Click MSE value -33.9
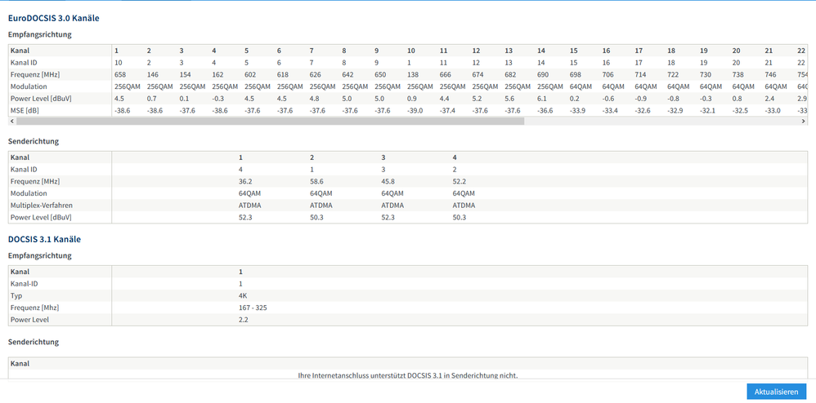Screen dimensions: 816x403 (577, 111)
